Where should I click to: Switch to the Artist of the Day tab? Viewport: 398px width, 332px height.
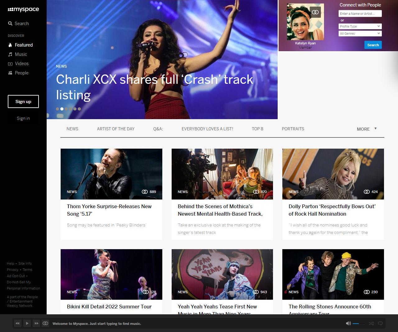tap(116, 129)
